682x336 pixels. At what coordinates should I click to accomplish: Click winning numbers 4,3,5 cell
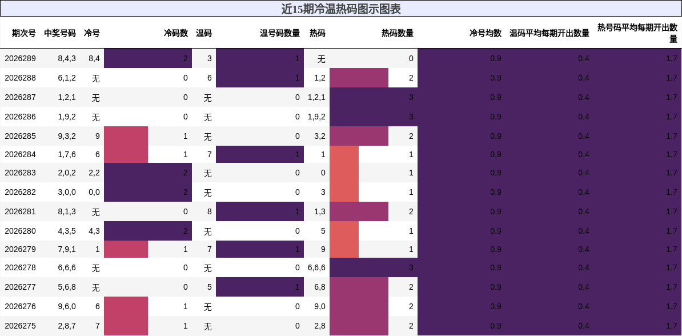pos(67,231)
